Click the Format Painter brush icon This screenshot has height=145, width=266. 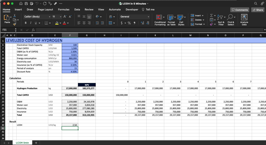[15, 24]
